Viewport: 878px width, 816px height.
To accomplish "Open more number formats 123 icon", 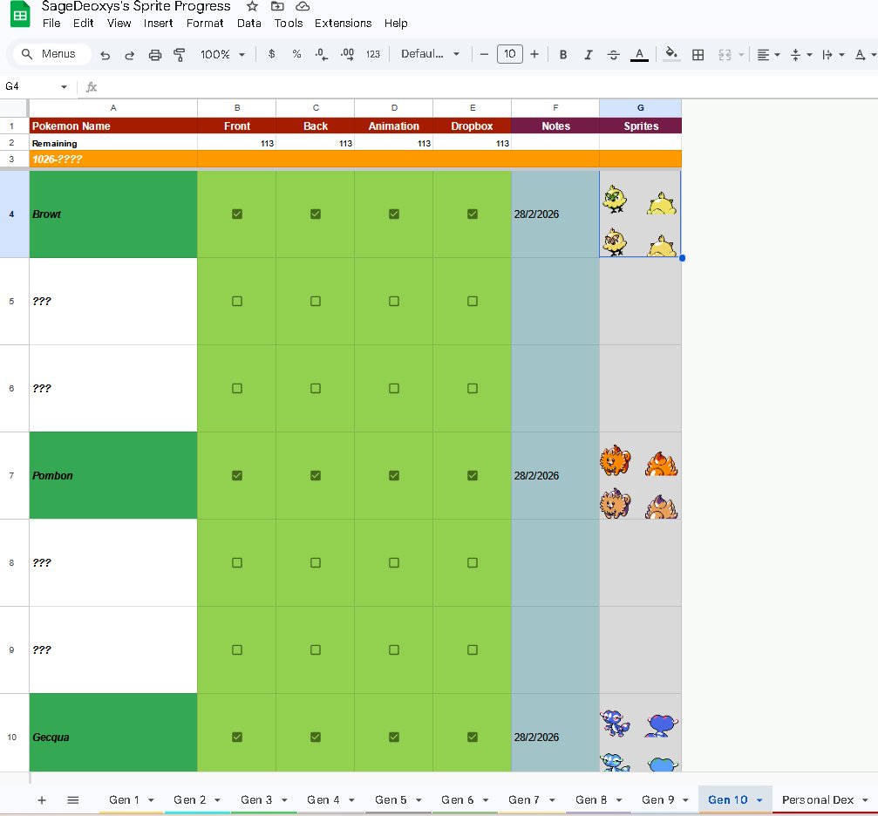I will 373,54.
